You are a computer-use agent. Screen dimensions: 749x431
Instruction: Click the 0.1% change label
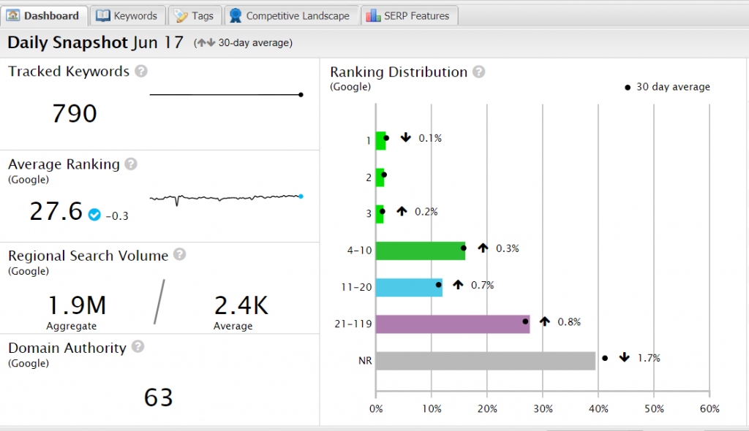click(430, 138)
